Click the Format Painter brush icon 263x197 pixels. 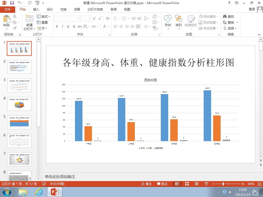(15, 28)
